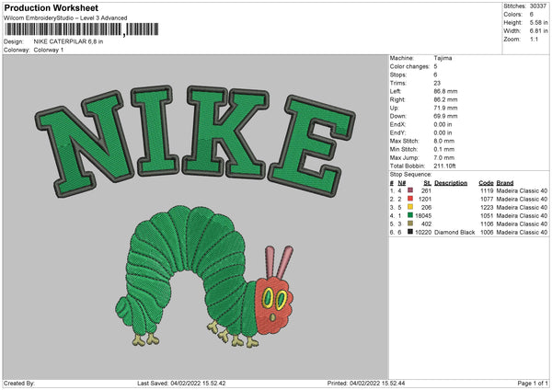Click the 'Stop Sequence:' heading

click(410, 175)
